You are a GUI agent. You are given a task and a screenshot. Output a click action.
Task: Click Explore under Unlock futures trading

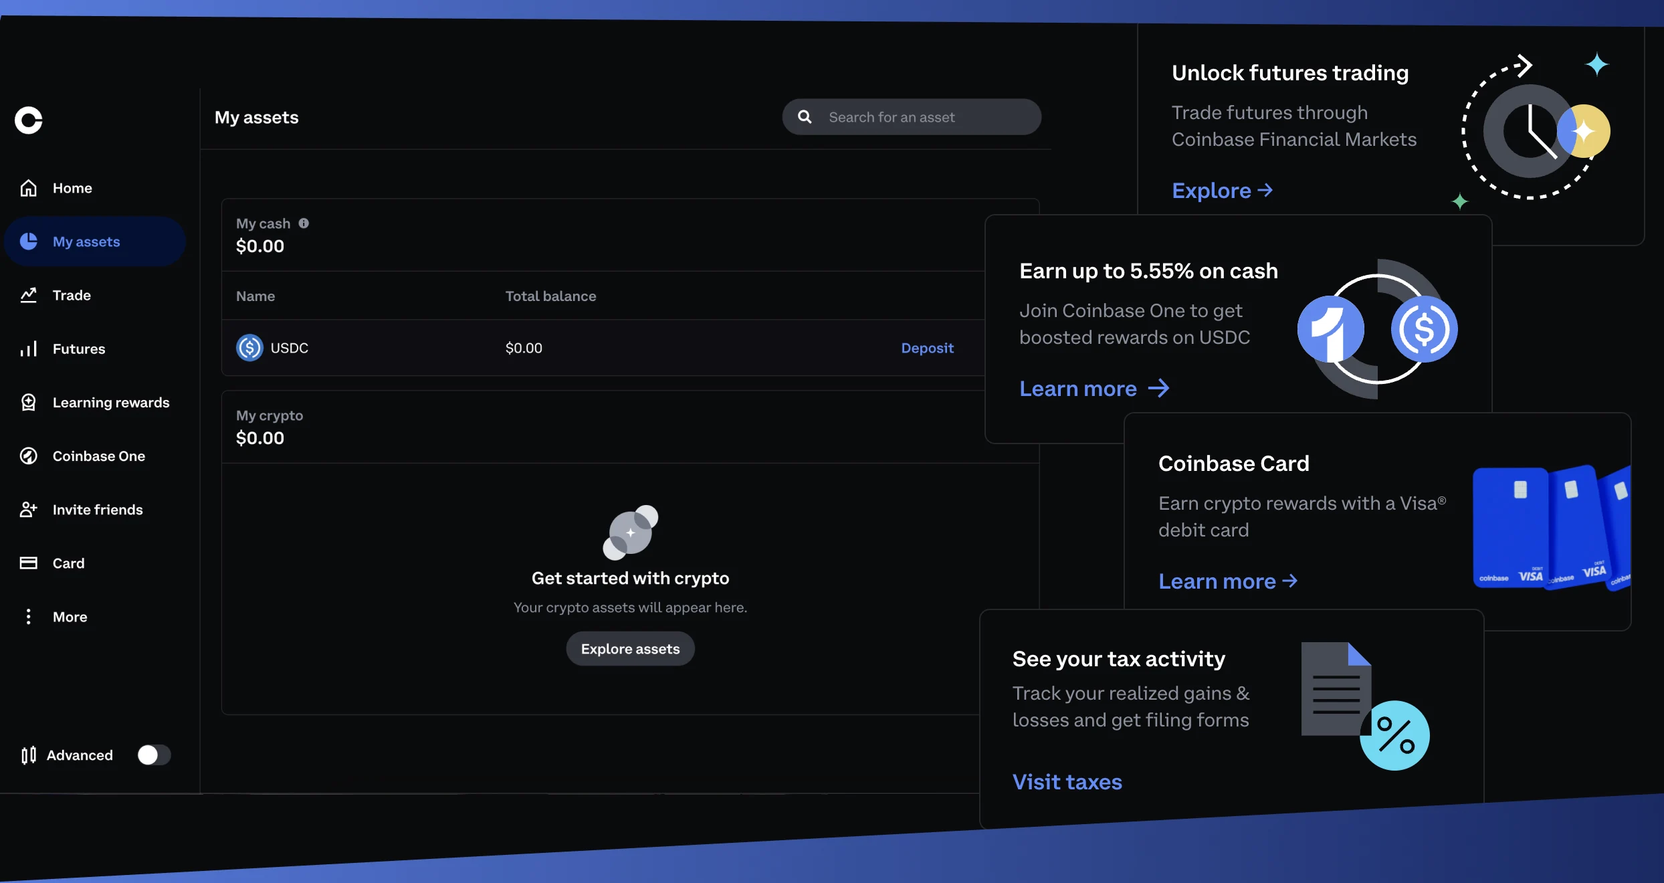tap(1221, 190)
